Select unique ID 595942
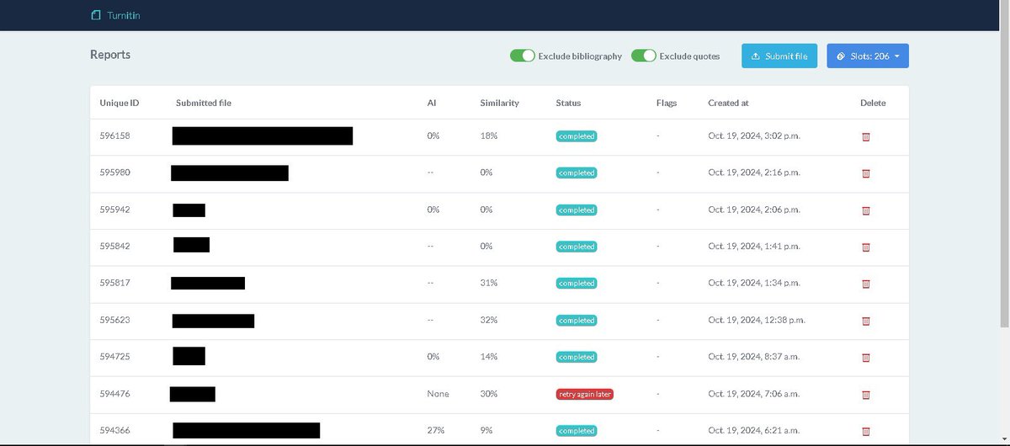This screenshot has width=1010, height=446. [x=114, y=210]
